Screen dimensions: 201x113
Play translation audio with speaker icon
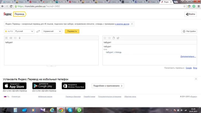pos(109,38)
